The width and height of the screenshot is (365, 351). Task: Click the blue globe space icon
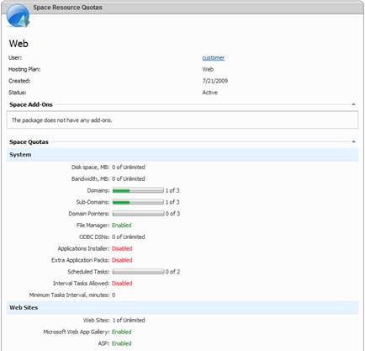point(18,16)
